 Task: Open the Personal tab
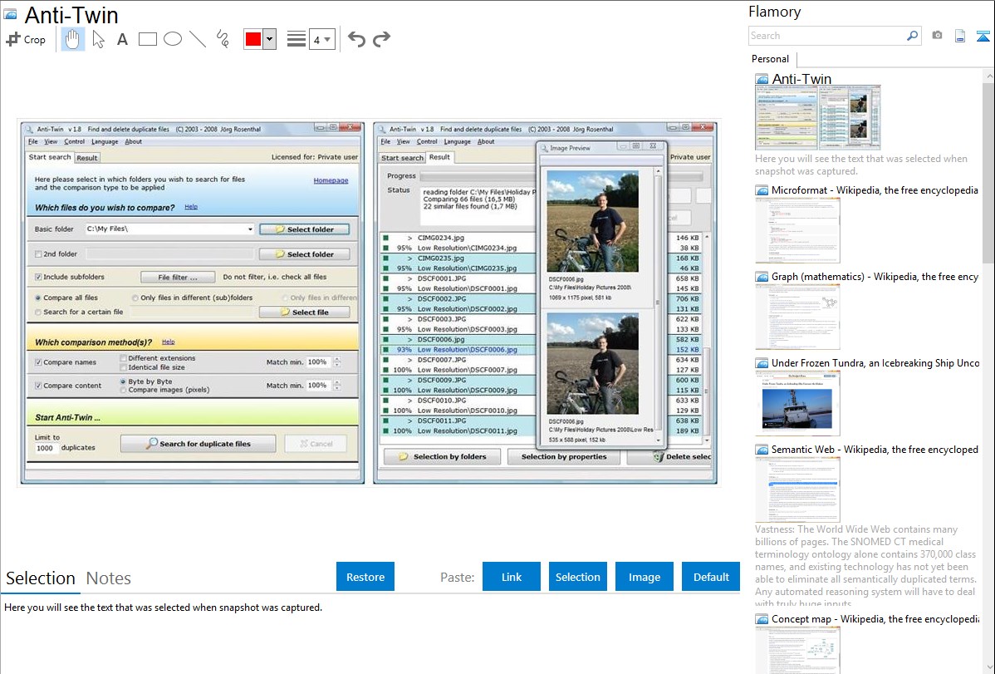click(771, 59)
